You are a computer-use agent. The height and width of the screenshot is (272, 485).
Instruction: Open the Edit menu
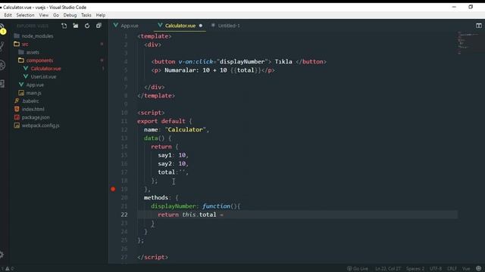point(8,15)
